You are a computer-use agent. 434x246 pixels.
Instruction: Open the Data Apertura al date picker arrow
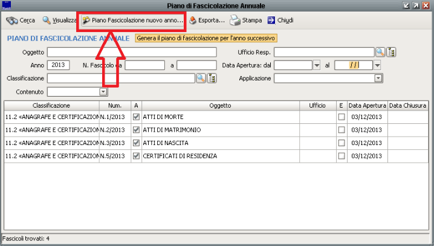(377, 65)
